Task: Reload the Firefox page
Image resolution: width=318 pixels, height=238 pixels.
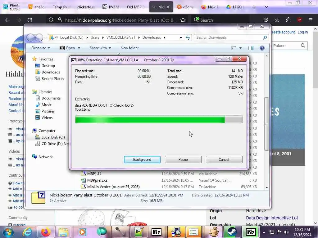Action: point(30,20)
